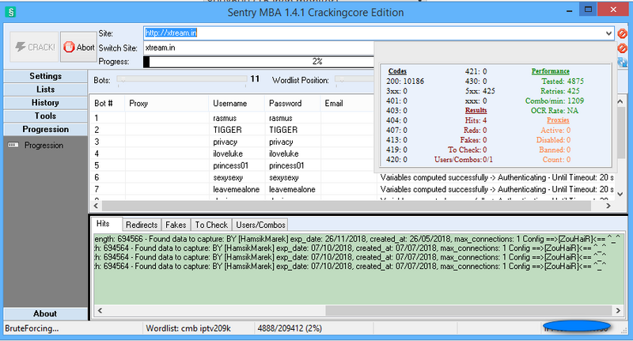The width and height of the screenshot is (633, 341).
Task: Click bot table scroll down arrow
Action: coord(620,194)
